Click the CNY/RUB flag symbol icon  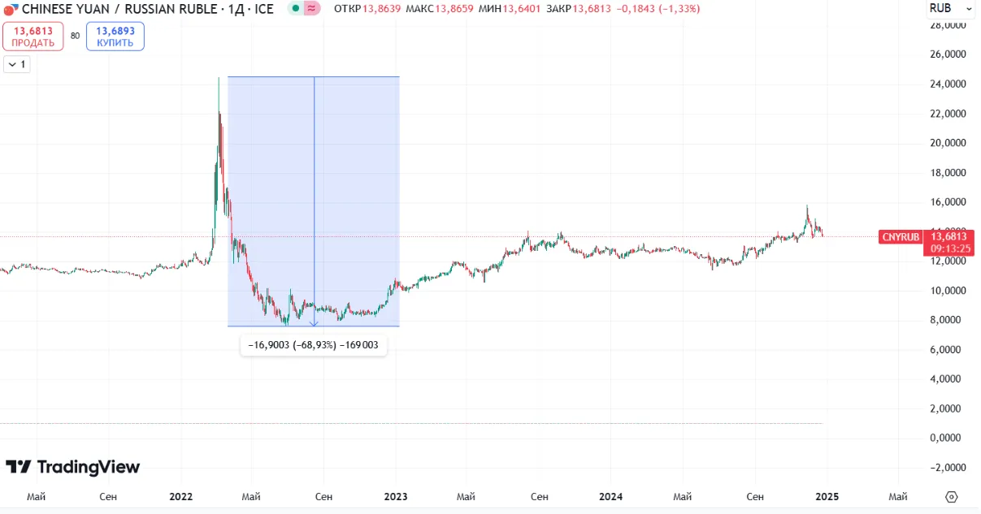point(10,9)
